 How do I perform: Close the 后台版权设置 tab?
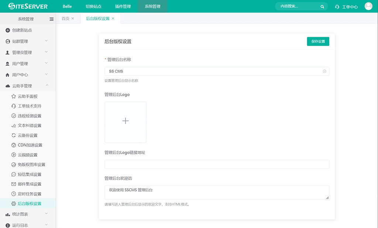[113, 18]
